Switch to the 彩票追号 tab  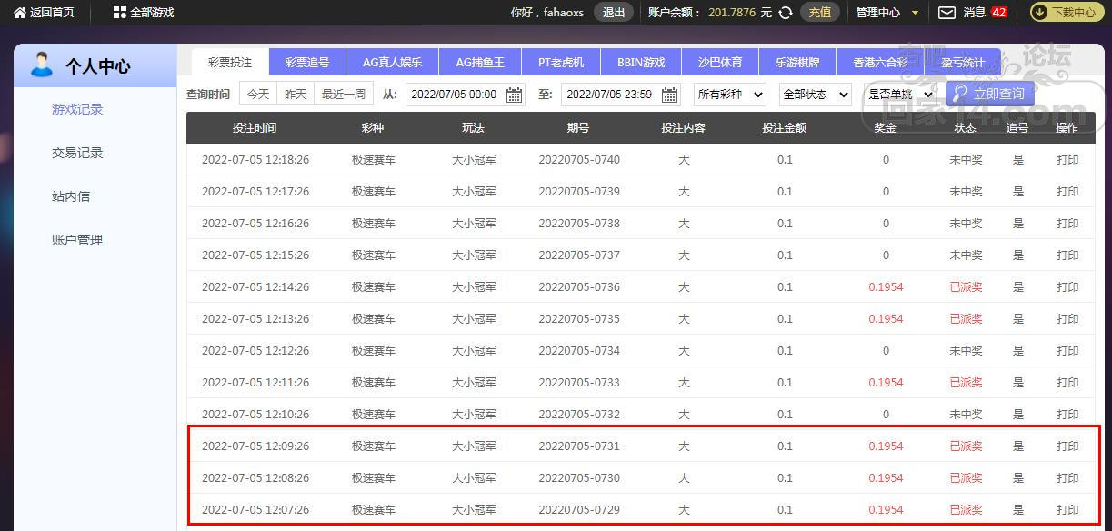[307, 63]
